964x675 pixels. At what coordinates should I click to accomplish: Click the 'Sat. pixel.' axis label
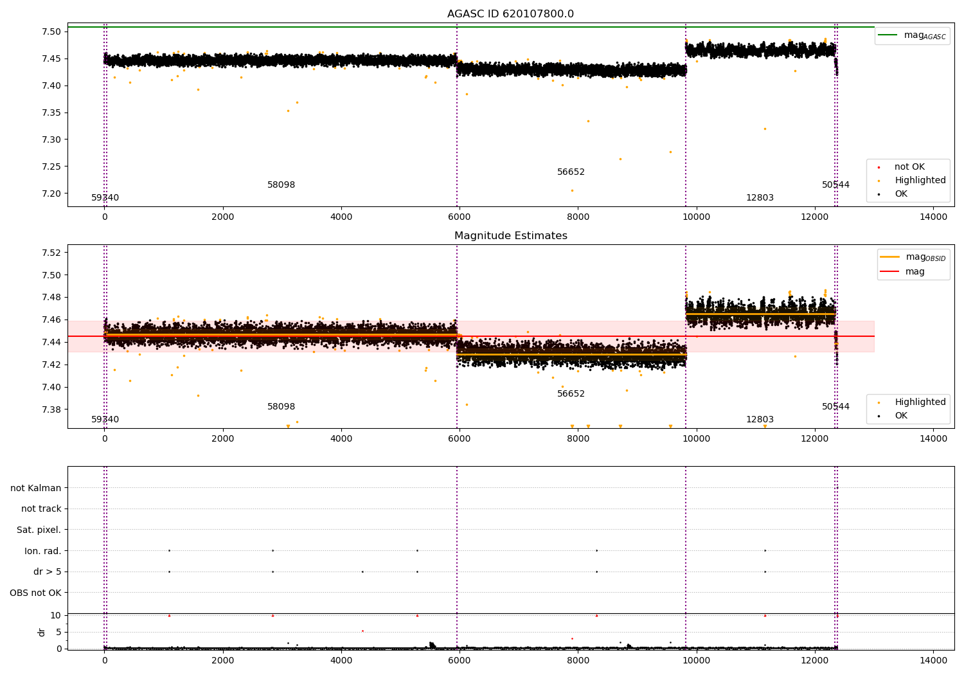click(x=39, y=530)
